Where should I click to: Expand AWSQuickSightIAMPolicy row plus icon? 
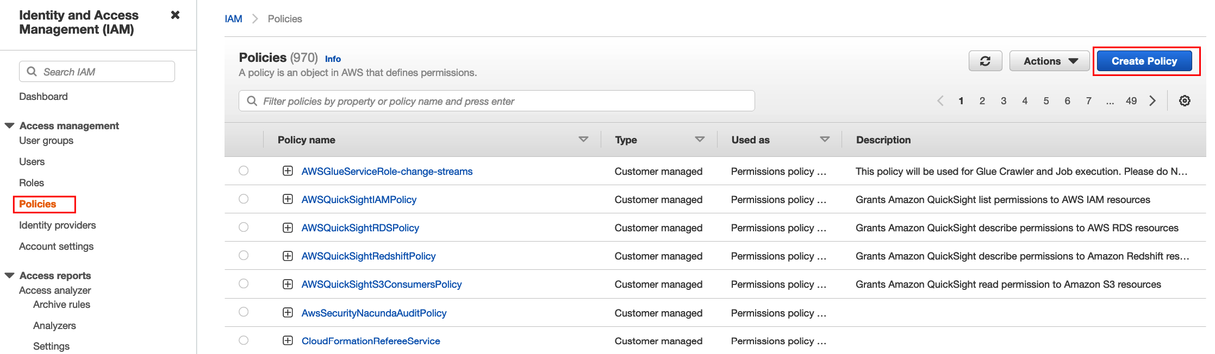coord(288,199)
